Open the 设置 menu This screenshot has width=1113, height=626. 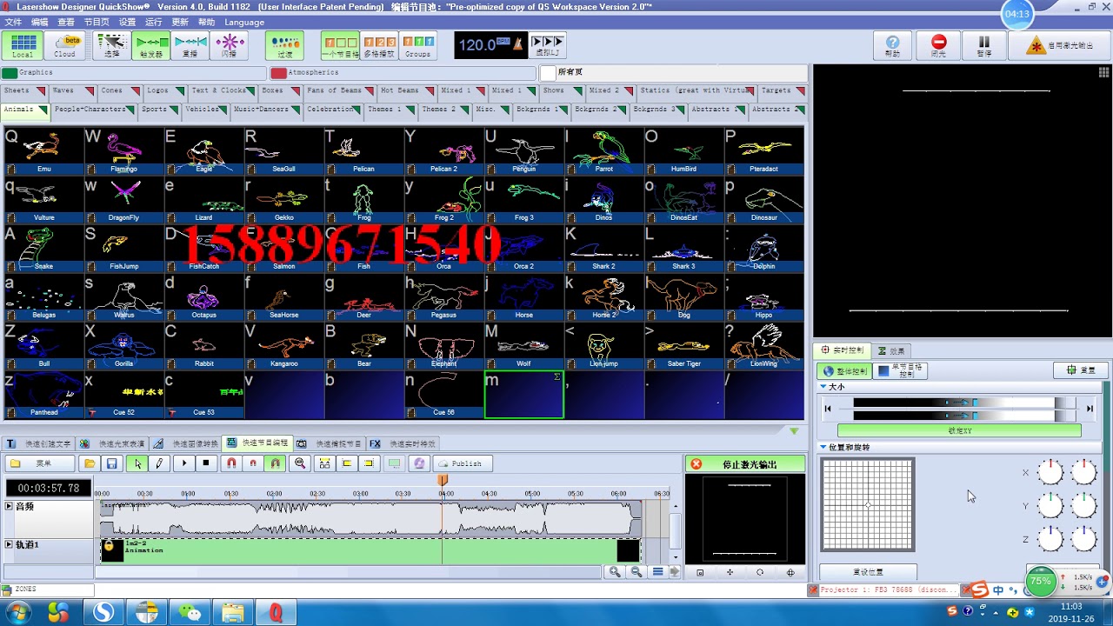(x=127, y=22)
